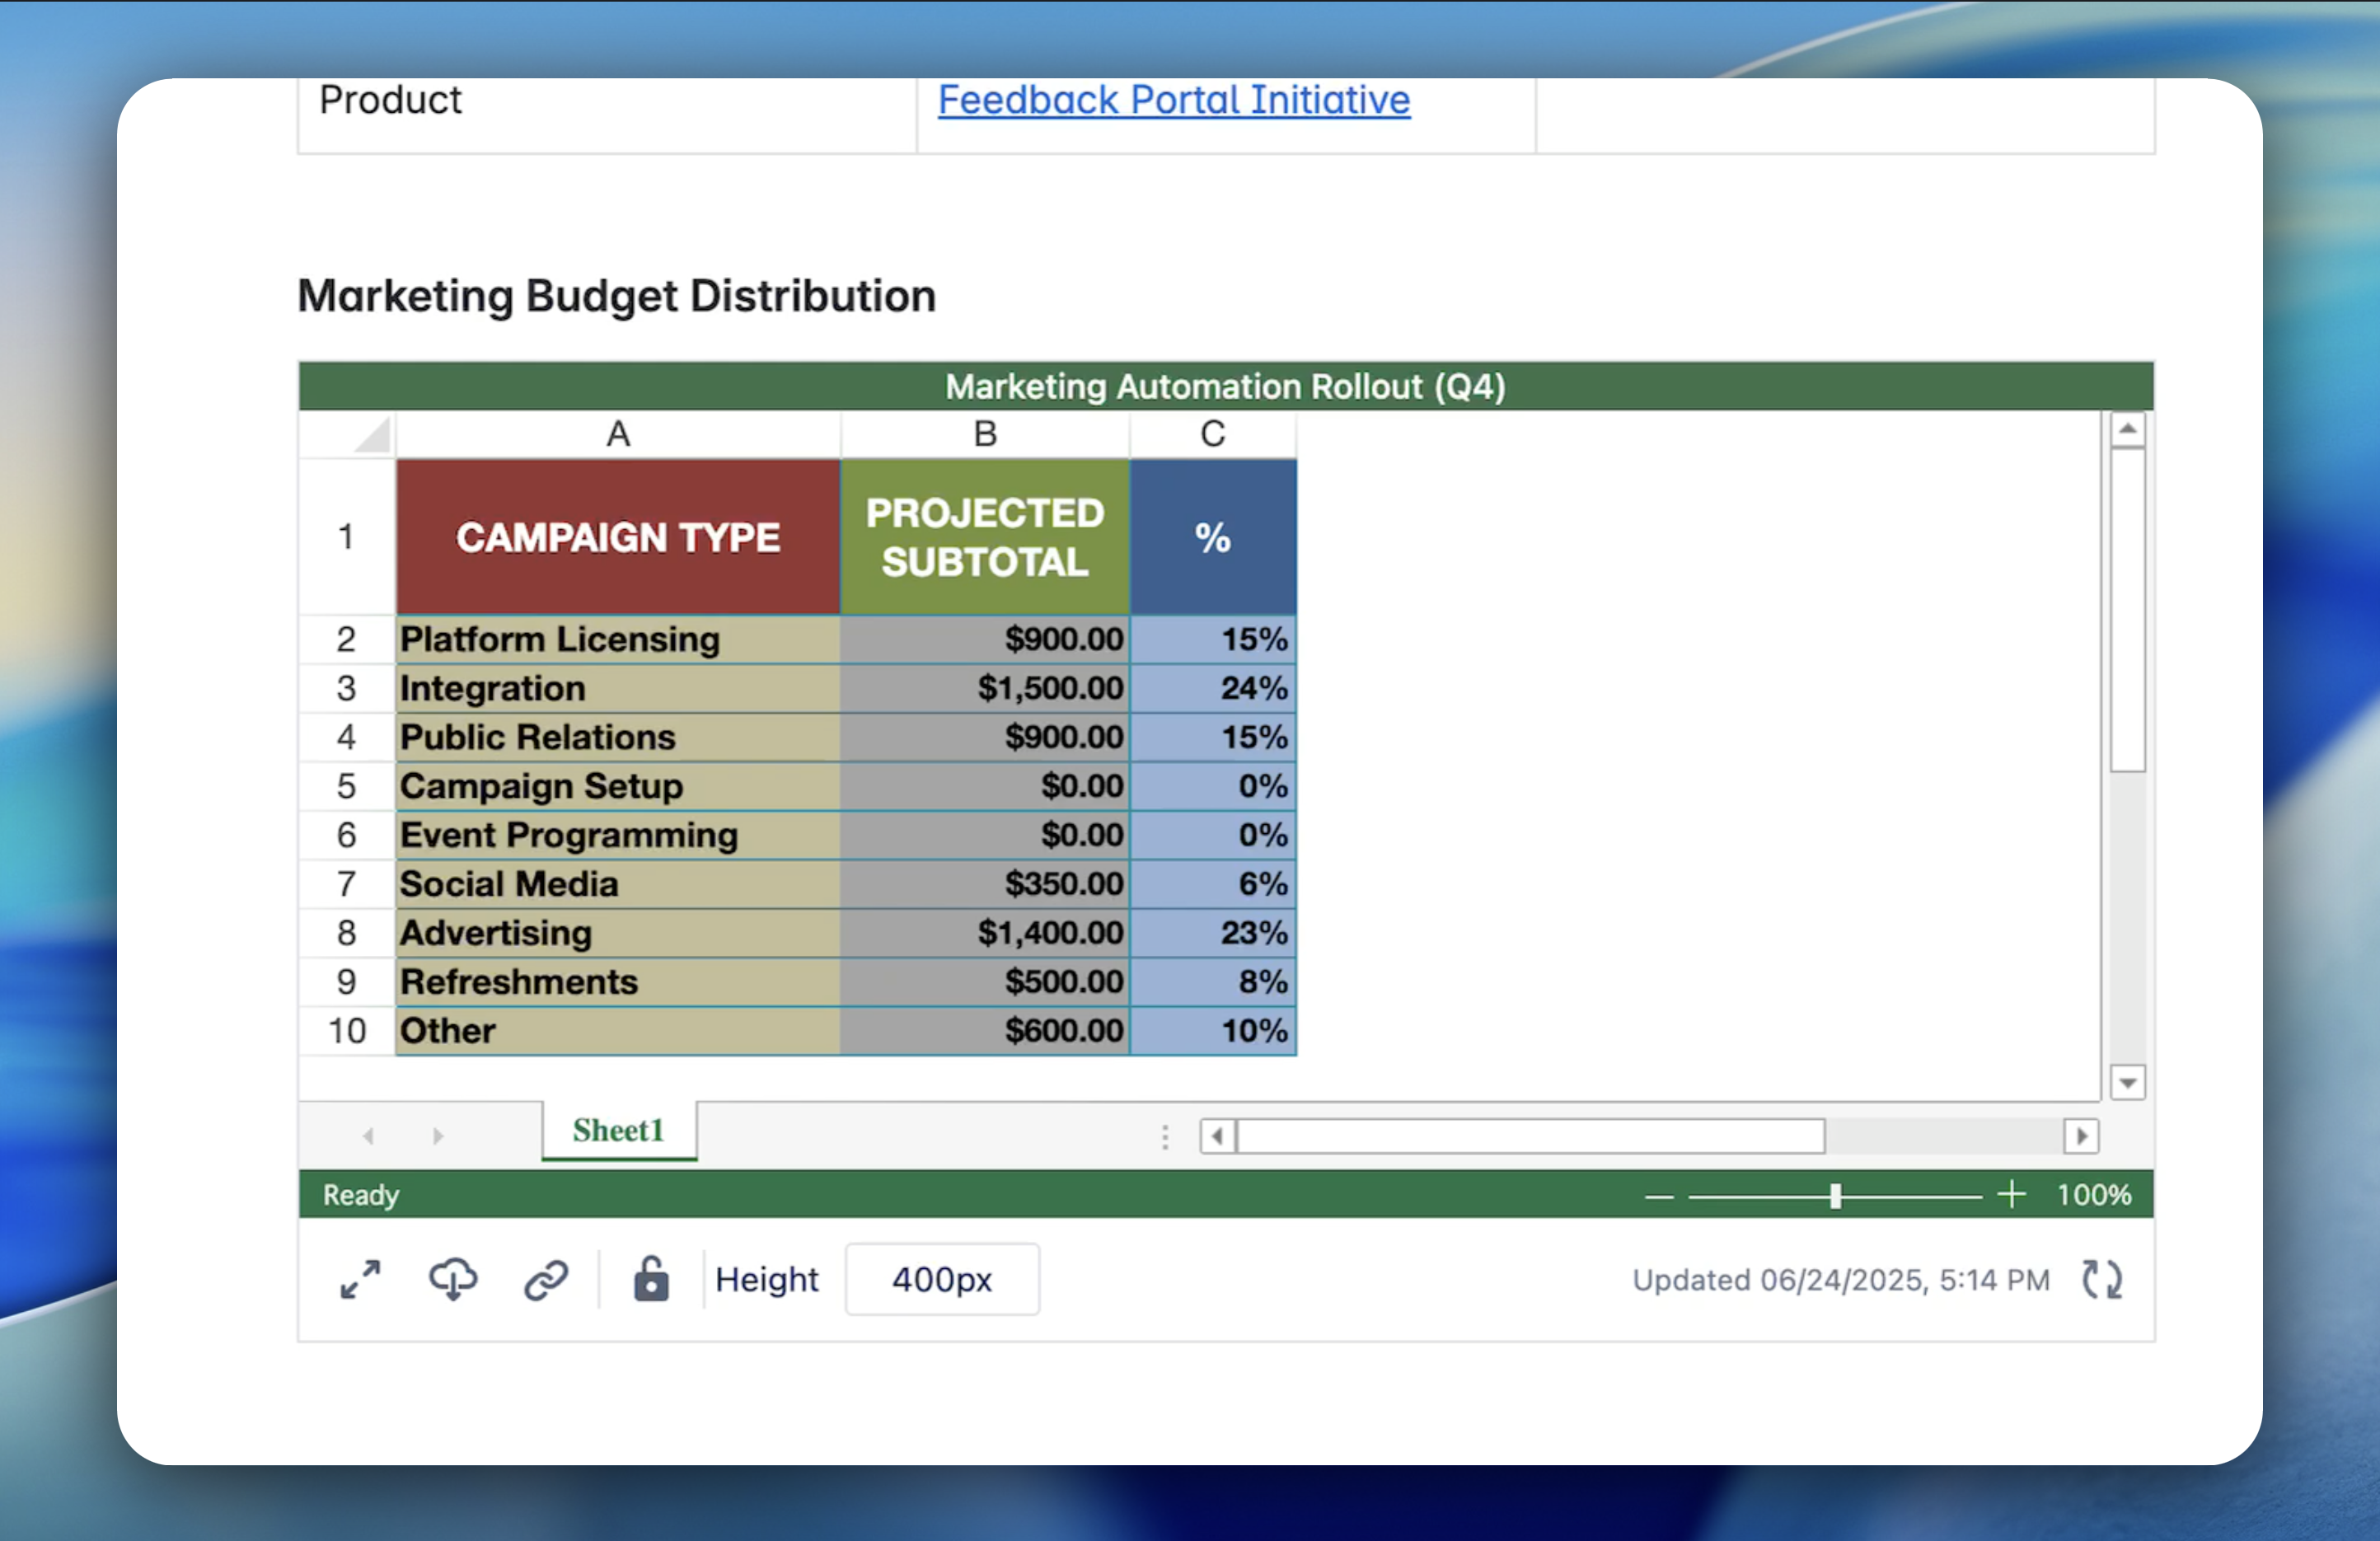Click the zoom out minus icon
This screenshot has height=1541, width=2380.
(x=1659, y=1196)
